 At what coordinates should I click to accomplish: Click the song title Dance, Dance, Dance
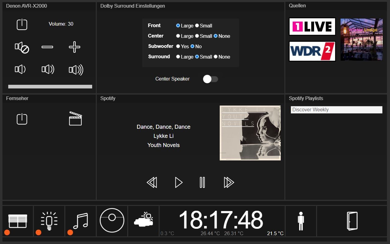164,127
